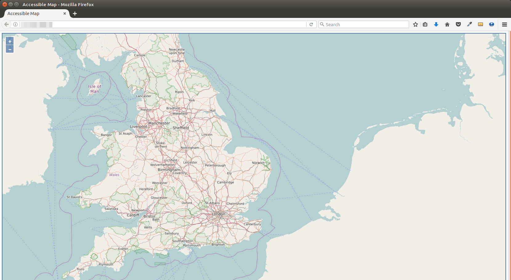Reload the current page
The image size is (511, 280).
point(311,24)
